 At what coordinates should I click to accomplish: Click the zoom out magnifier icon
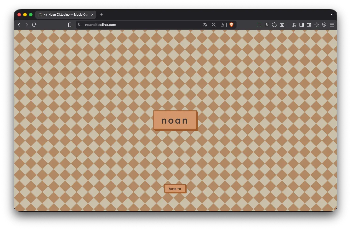pos(214,25)
